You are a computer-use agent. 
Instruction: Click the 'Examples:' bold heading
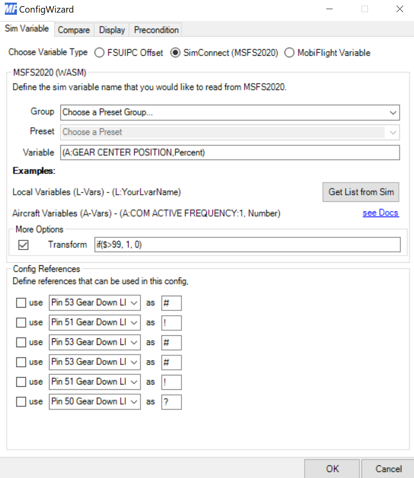click(34, 170)
